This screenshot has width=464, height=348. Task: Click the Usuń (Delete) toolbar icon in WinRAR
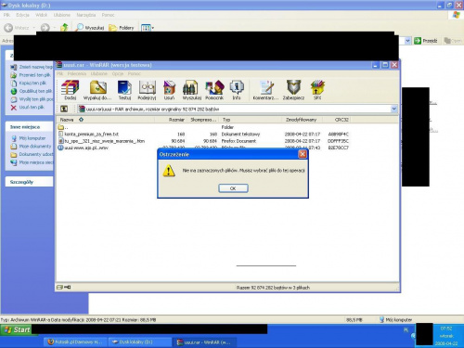pos(169,90)
